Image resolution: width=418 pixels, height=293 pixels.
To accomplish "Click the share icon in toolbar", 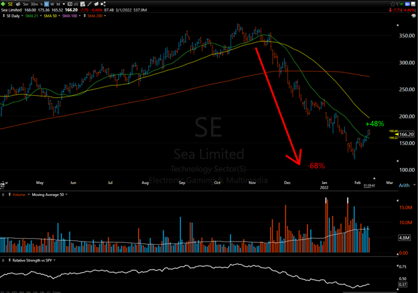I will point(103,4).
